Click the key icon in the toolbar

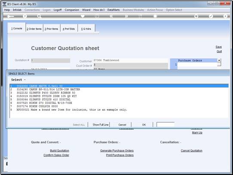pos(10,16)
